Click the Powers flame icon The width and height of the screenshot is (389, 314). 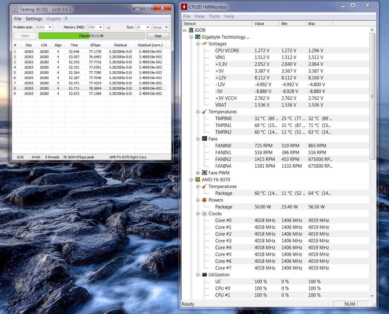click(205, 200)
